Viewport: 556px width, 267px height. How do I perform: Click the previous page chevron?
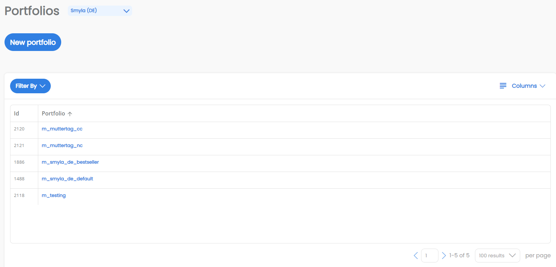coord(416,255)
